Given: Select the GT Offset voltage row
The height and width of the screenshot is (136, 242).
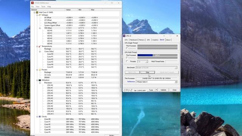Looking at the screenshot, I should (x=75, y=20).
